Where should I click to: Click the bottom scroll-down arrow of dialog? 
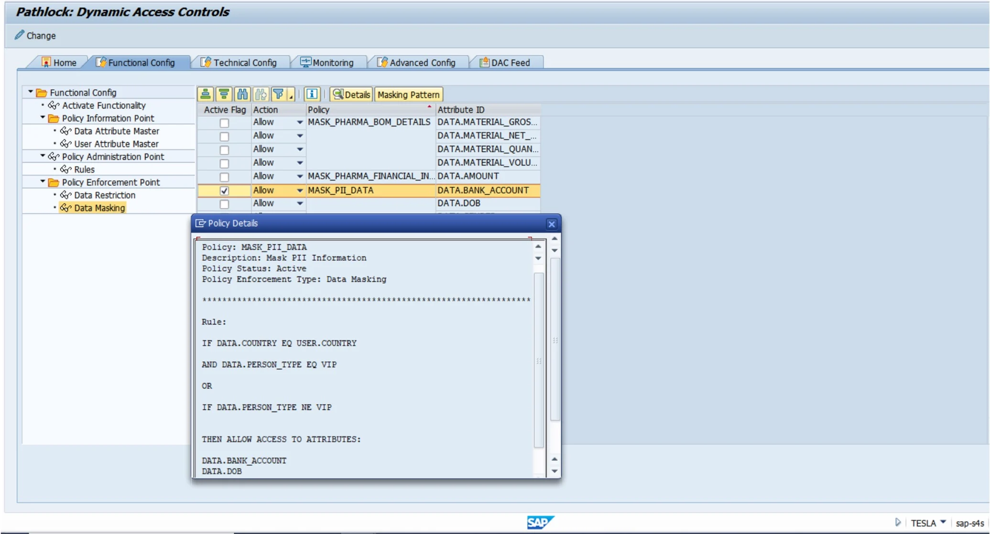555,471
